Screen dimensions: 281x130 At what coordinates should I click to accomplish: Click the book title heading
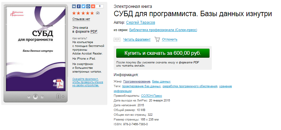[193, 14]
